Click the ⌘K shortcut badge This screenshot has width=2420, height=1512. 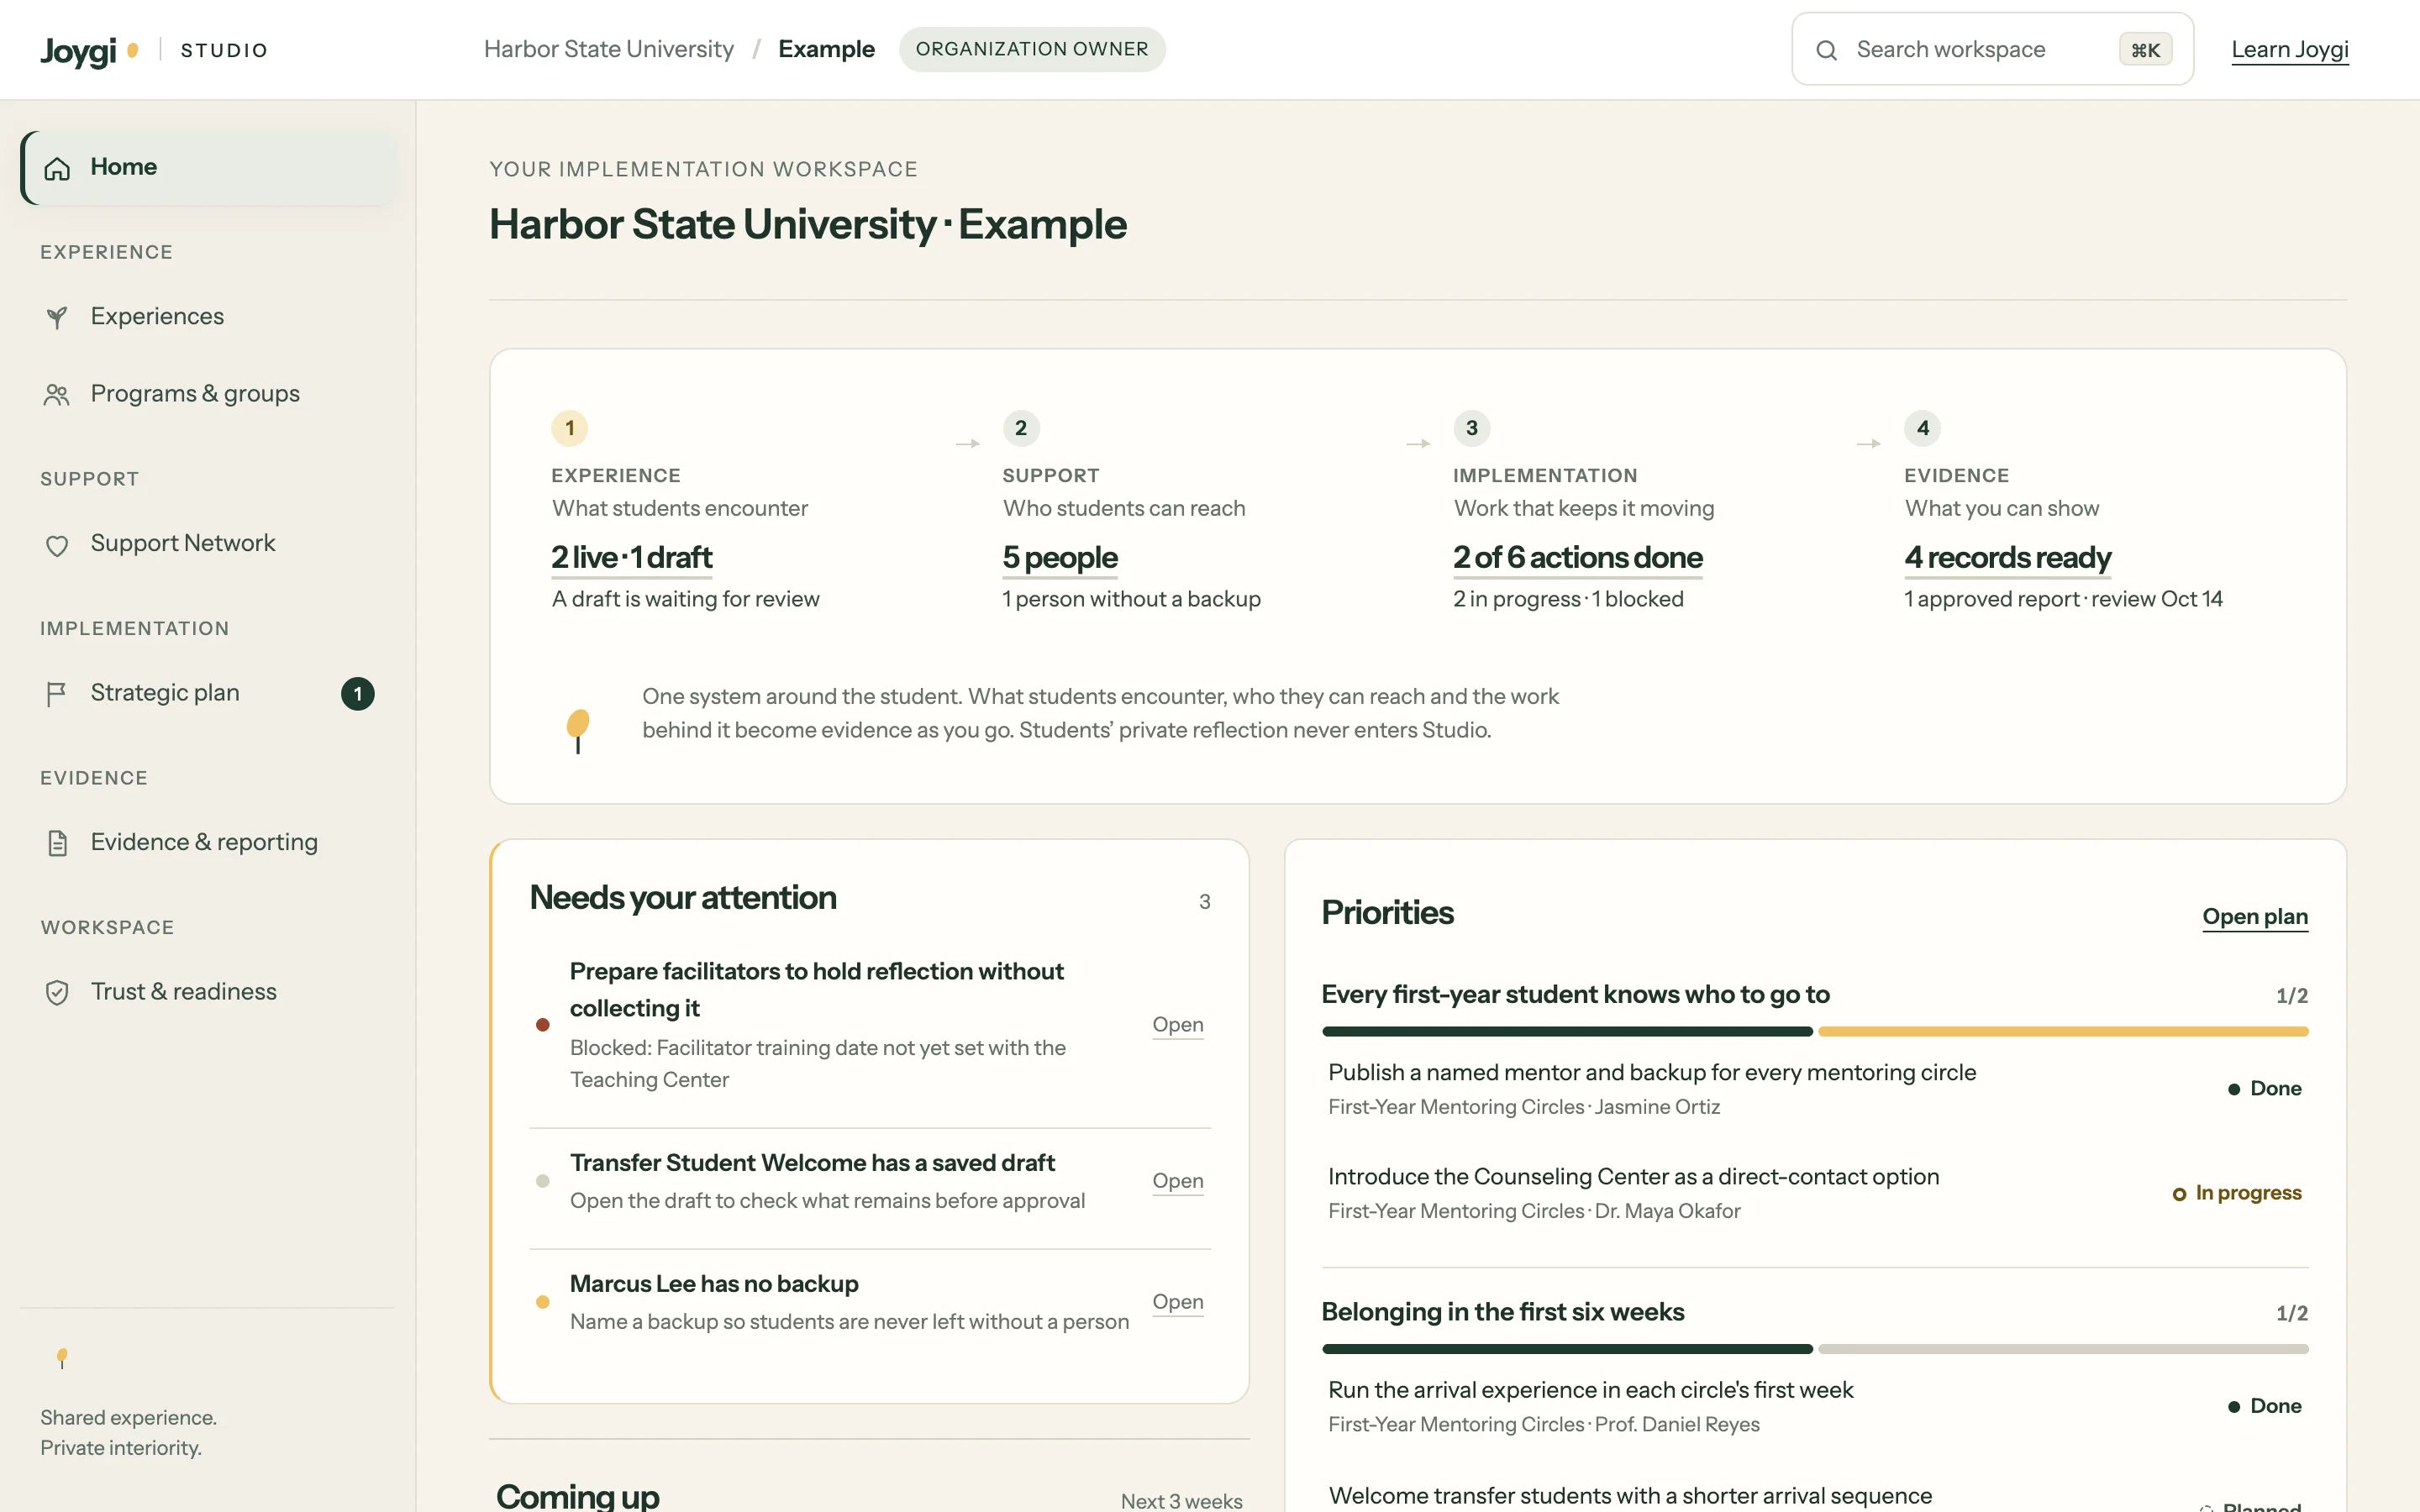point(2145,50)
